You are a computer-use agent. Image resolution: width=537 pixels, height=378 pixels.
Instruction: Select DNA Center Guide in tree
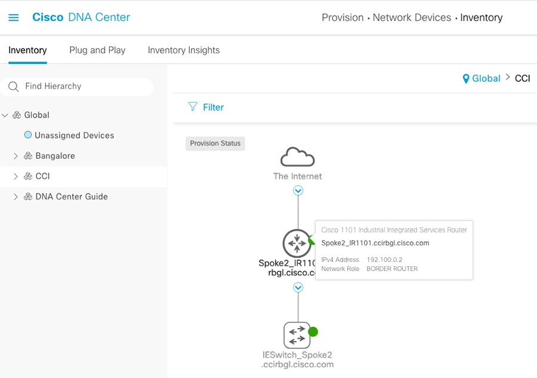72,196
